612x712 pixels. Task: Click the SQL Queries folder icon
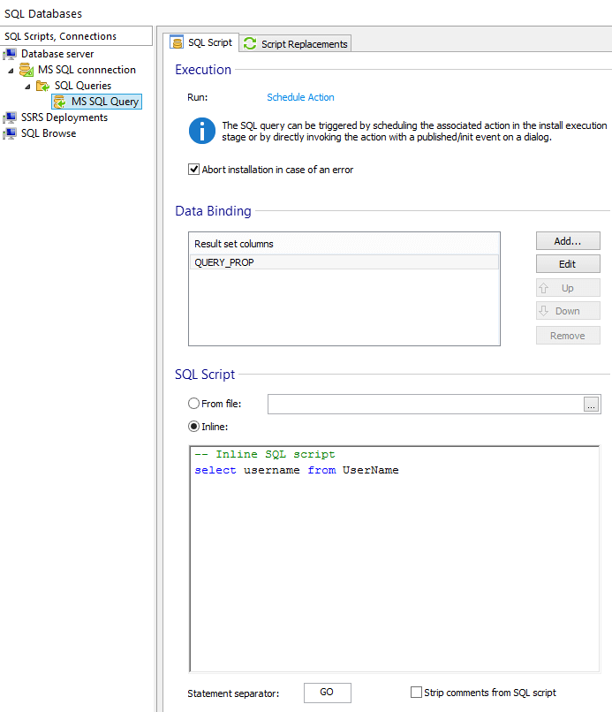coord(42,86)
